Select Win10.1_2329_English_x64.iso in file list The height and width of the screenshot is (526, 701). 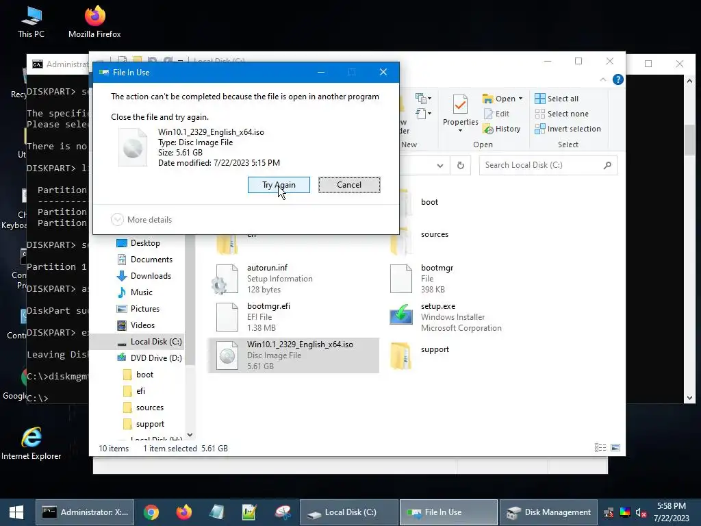pyautogui.click(x=293, y=355)
